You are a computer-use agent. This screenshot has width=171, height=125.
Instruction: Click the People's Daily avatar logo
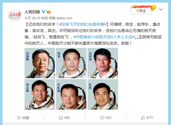[15, 15]
